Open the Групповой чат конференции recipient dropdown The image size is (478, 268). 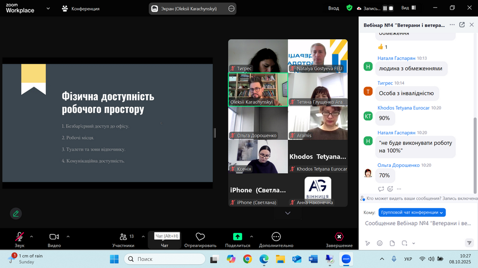(x=412, y=212)
